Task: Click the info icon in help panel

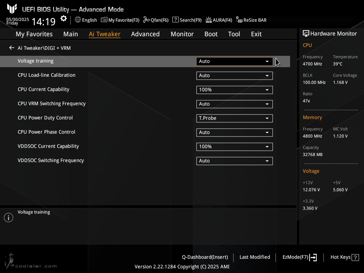Action: pos(9,218)
